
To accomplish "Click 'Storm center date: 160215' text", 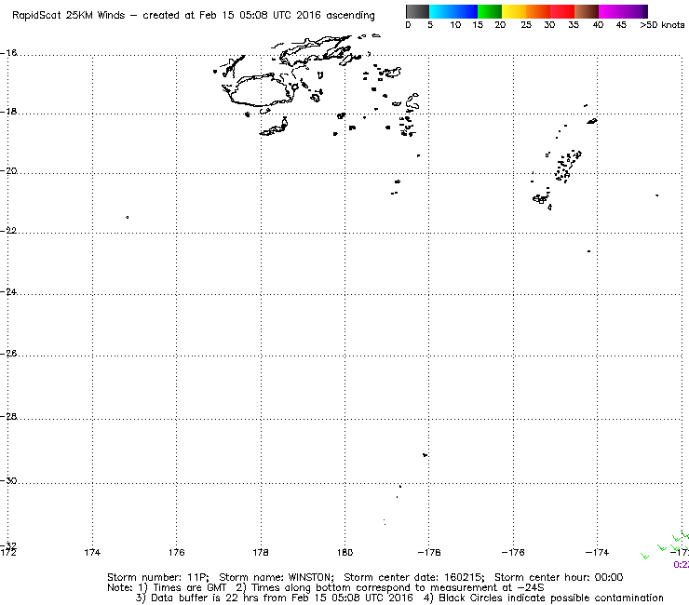I will [413, 577].
